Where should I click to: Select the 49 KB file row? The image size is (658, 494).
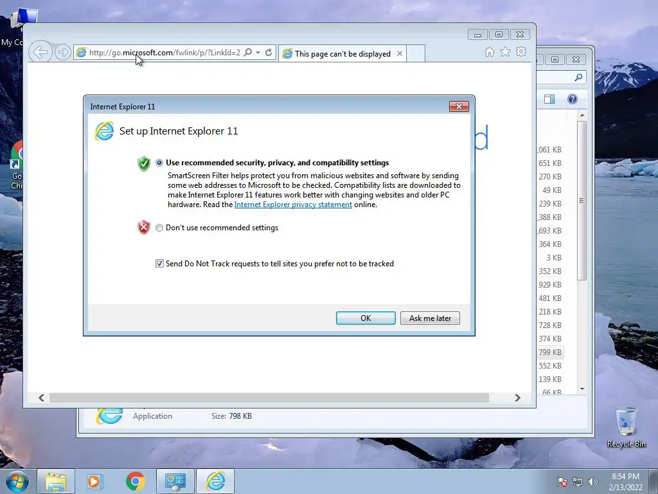pos(550,190)
